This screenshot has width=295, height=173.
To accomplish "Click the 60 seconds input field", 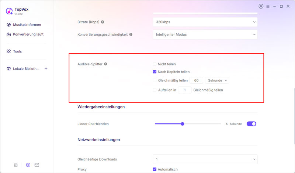I will coord(196,80).
